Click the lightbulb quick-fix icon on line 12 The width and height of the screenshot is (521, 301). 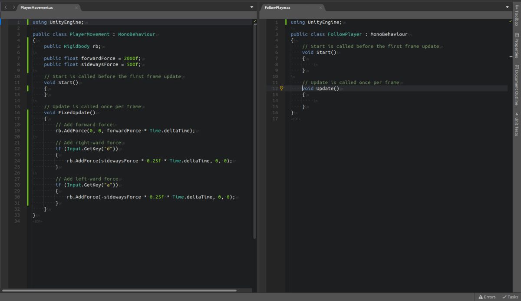(x=281, y=88)
